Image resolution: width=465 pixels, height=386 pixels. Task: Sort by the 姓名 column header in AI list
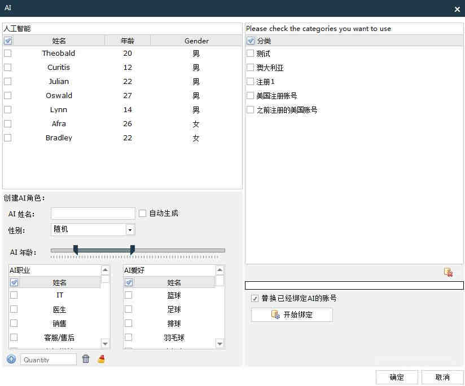[59, 41]
